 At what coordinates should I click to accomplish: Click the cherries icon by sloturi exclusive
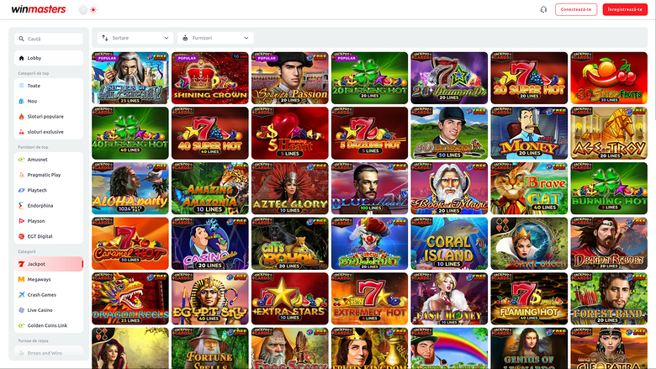pyautogui.click(x=21, y=132)
